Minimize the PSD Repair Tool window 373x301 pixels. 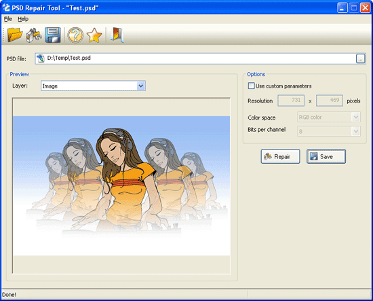pos(342,7)
